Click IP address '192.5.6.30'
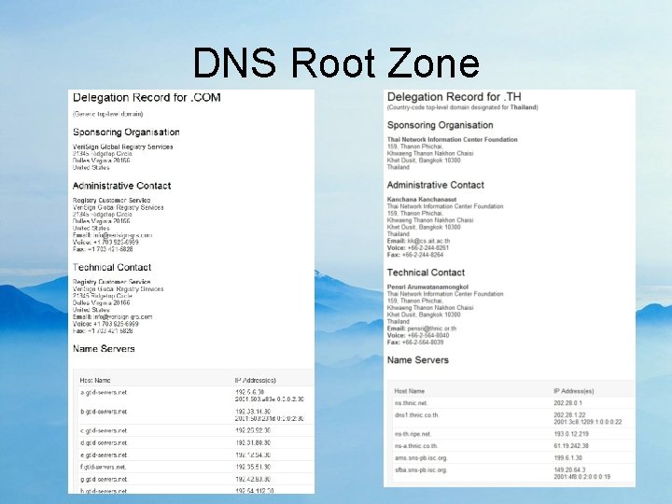The height and width of the screenshot is (504, 672). 250,392
